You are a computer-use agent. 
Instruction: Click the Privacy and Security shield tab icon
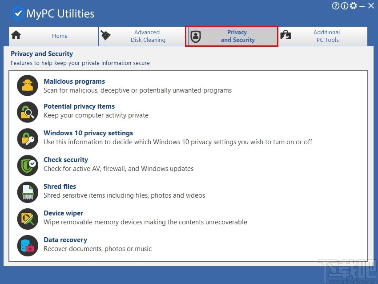tap(196, 36)
